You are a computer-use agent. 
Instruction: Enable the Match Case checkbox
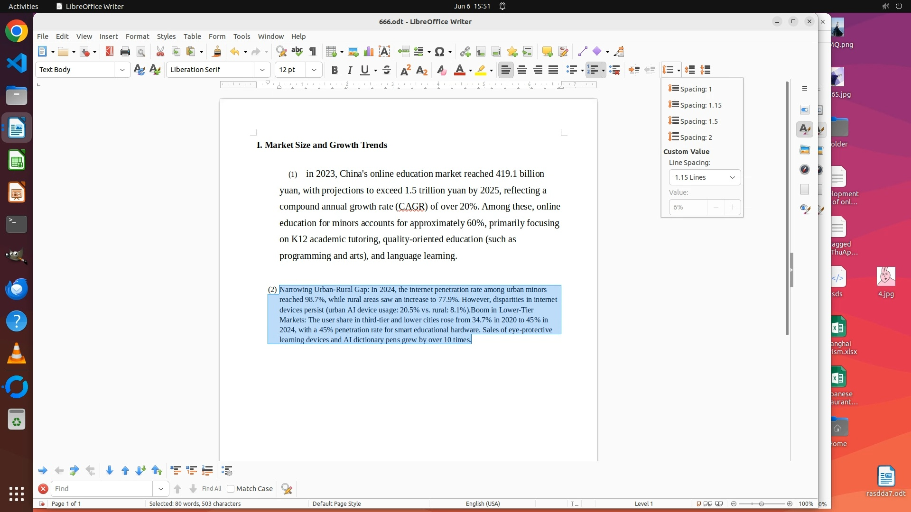click(x=231, y=489)
